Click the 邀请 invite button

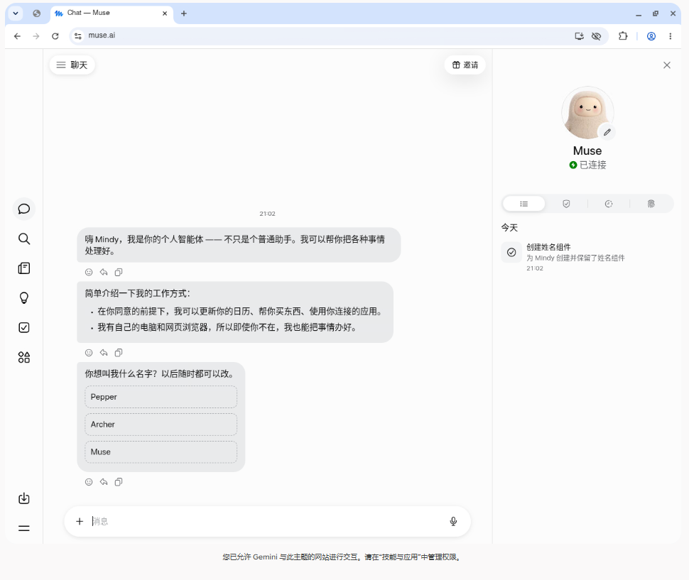click(465, 65)
